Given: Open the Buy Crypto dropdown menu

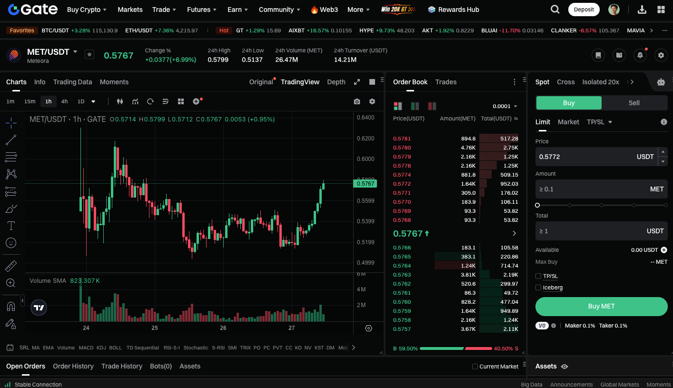Looking at the screenshot, I should point(87,10).
